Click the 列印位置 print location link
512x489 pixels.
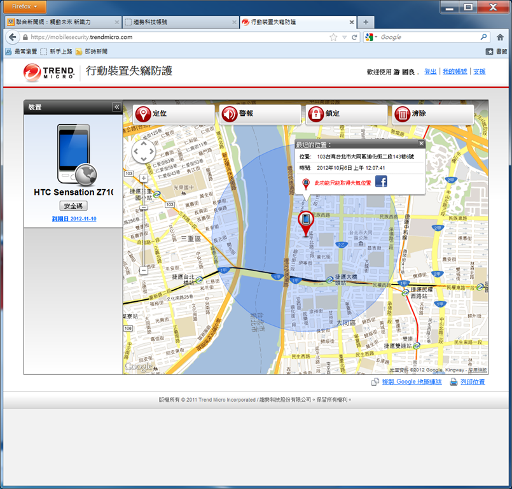click(473, 382)
